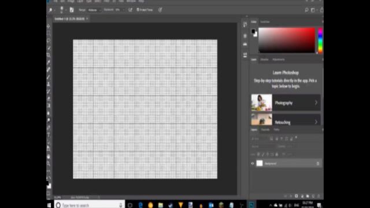
Task: Open the Windows Start menu
Action: pyautogui.click(x=49, y=205)
